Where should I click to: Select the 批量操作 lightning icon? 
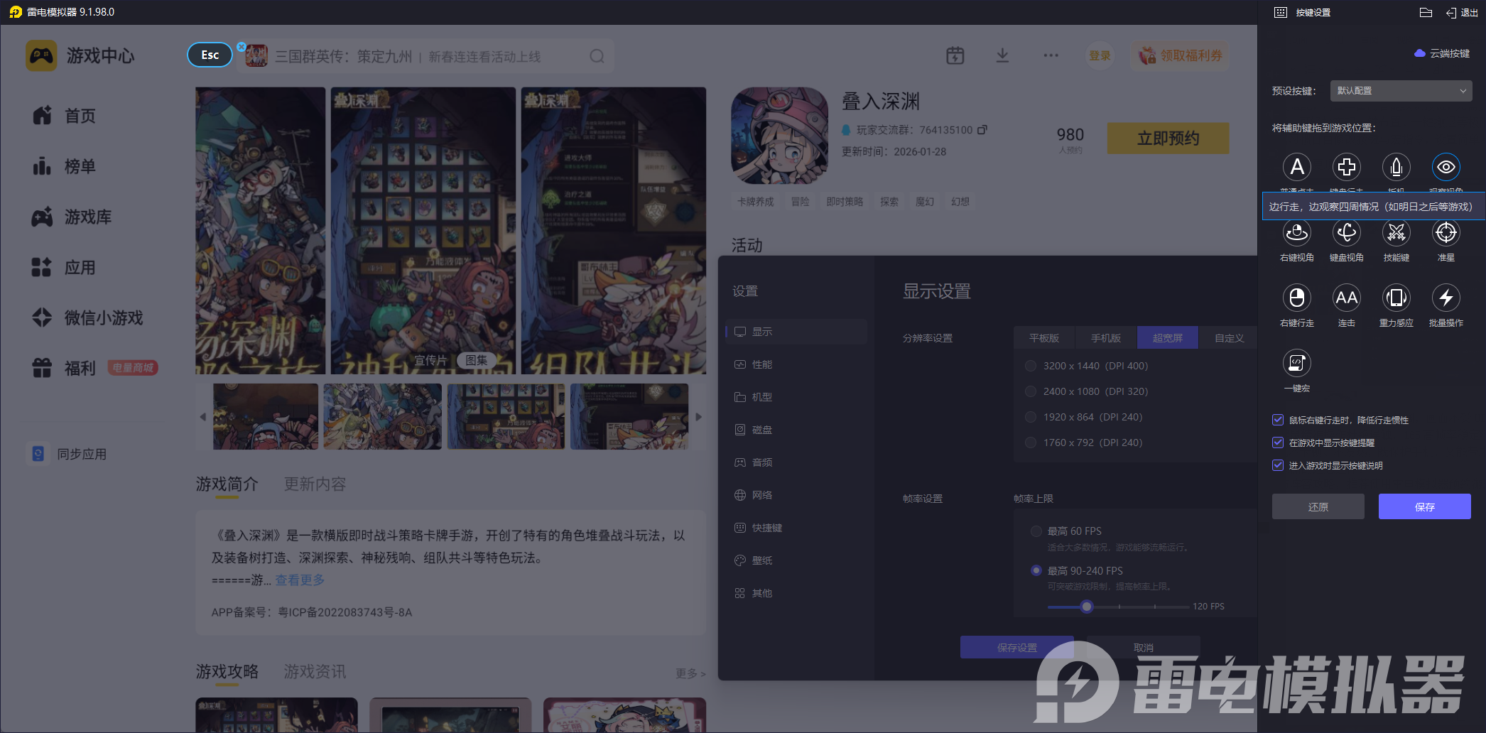[1446, 298]
